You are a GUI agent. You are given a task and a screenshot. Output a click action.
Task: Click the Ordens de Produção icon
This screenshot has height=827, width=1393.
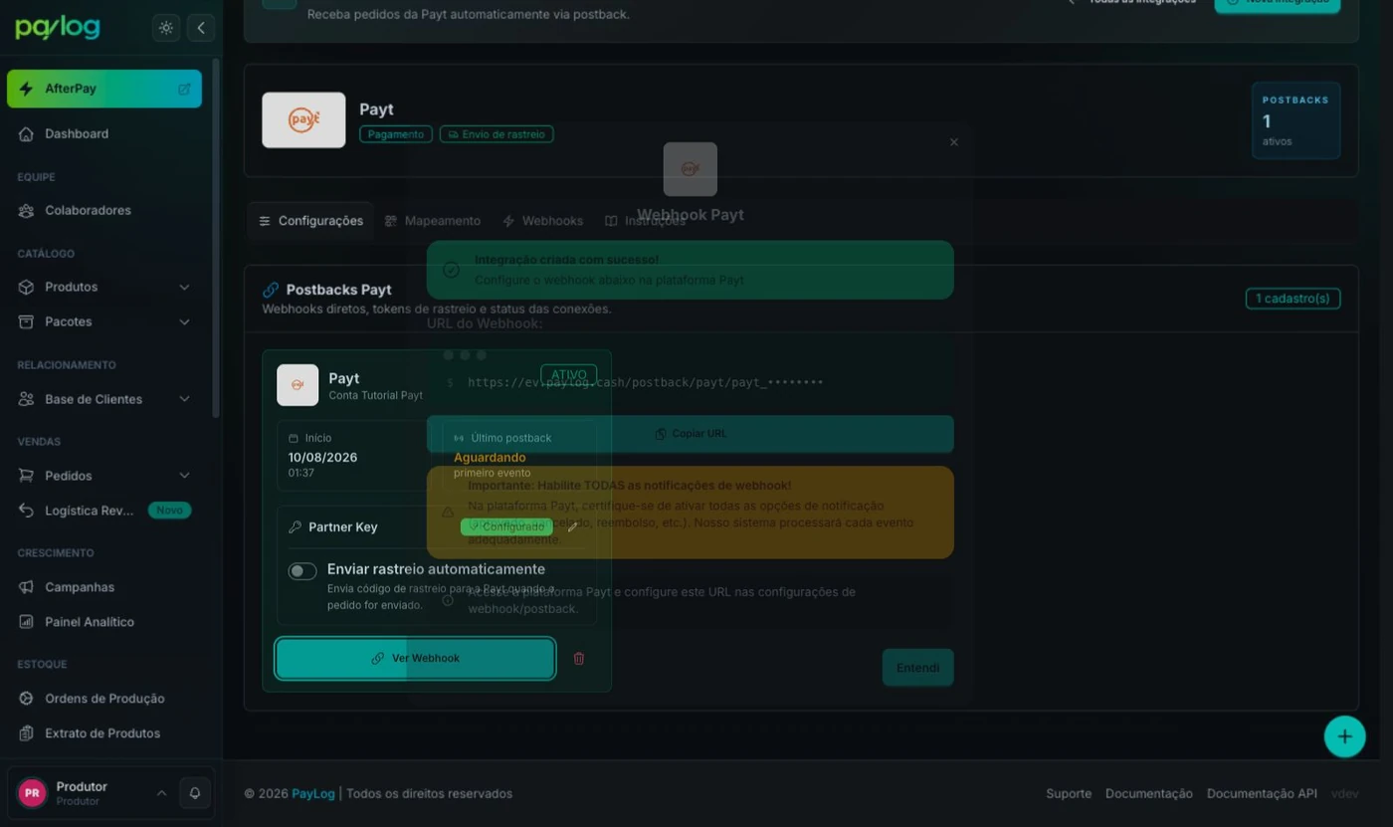click(x=26, y=699)
